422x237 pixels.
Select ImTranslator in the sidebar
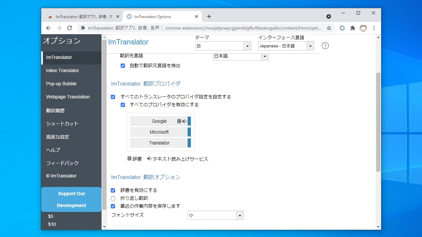pos(72,58)
